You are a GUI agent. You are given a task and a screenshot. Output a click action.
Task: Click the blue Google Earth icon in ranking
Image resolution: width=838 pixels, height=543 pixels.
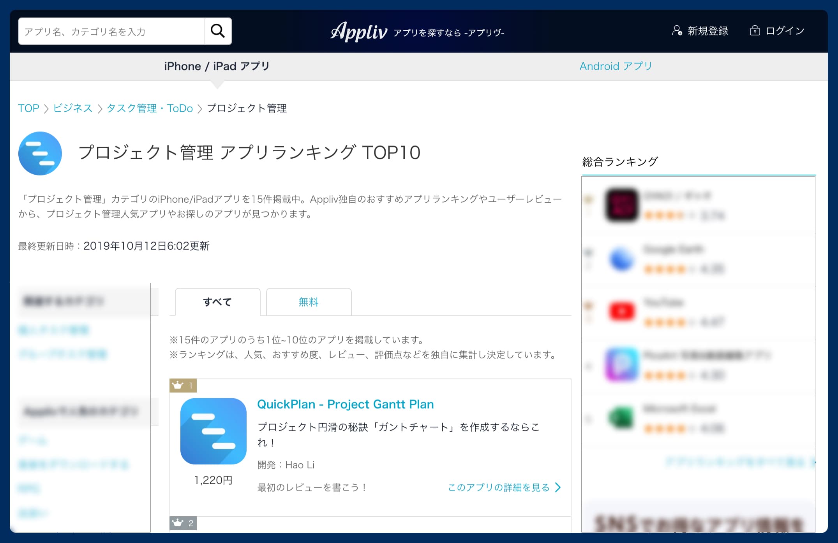click(x=621, y=259)
